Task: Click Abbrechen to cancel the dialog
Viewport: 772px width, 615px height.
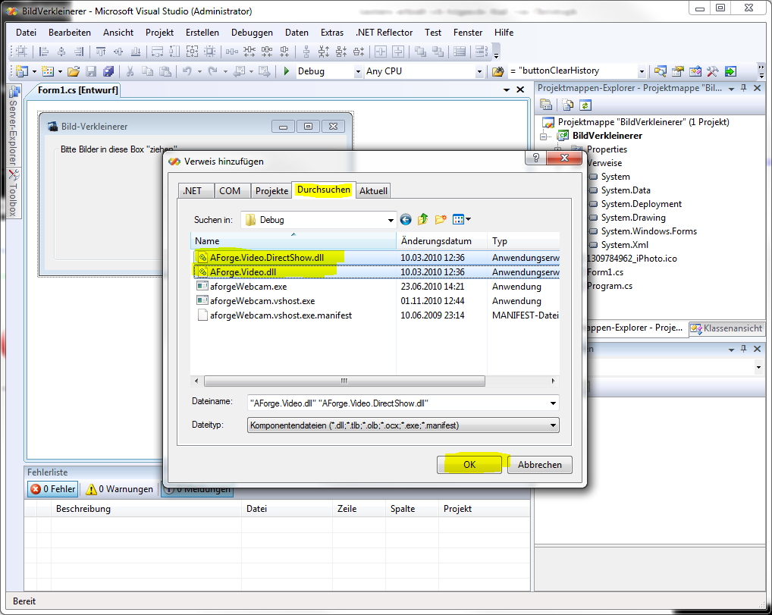Action: click(540, 465)
